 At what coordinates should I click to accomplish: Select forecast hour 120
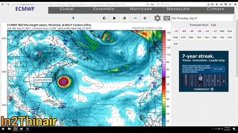coord(199,37)
